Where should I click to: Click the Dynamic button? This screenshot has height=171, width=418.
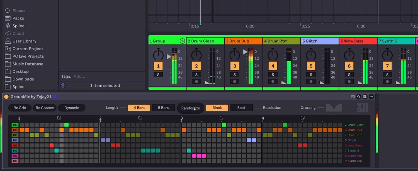[x=72, y=108]
